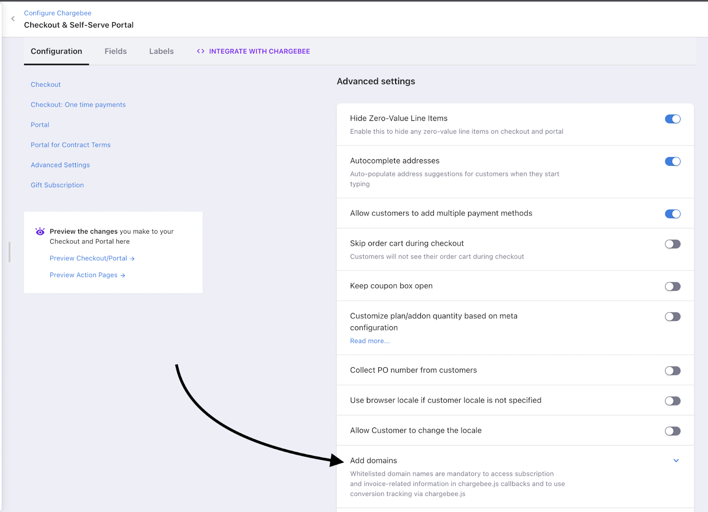Jump to Advanced Settings section
708x512 pixels.
click(x=60, y=165)
